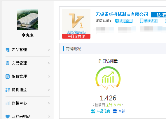Click the 交易管理 database icon
This screenshot has width=166, height=119.
[x=8, y=63]
